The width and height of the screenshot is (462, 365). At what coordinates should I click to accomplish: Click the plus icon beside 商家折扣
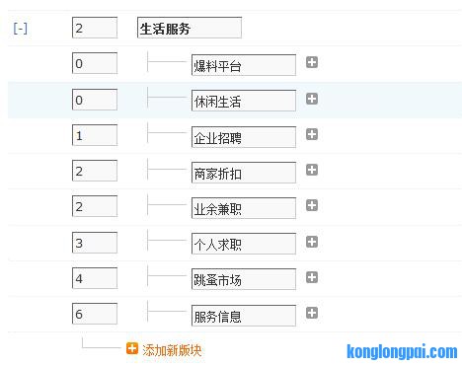(312, 170)
